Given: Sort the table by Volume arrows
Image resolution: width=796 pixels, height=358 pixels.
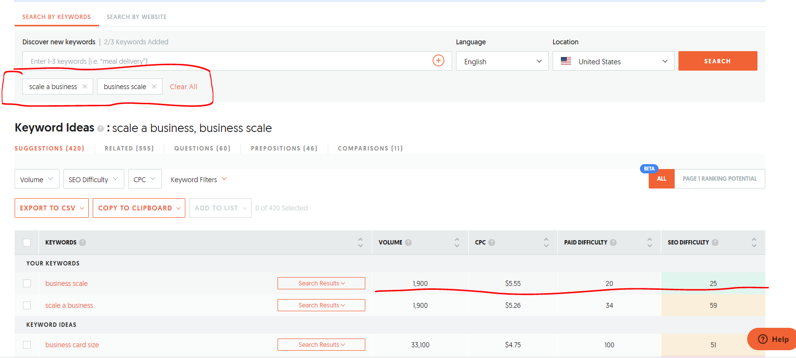Looking at the screenshot, I should [457, 242].
